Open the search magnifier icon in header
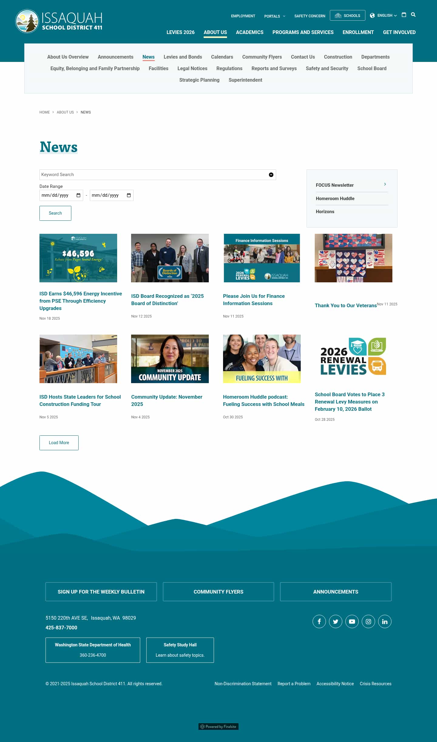The image size is (437, 742). click(x=413, y=15)
